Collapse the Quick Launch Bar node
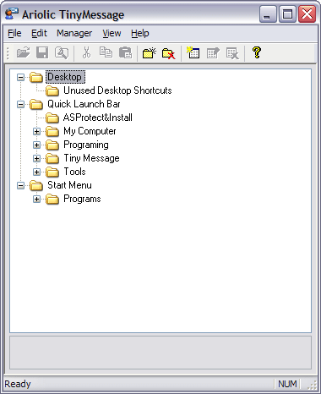This screenshot has height=394, width=321. point(20,104)
